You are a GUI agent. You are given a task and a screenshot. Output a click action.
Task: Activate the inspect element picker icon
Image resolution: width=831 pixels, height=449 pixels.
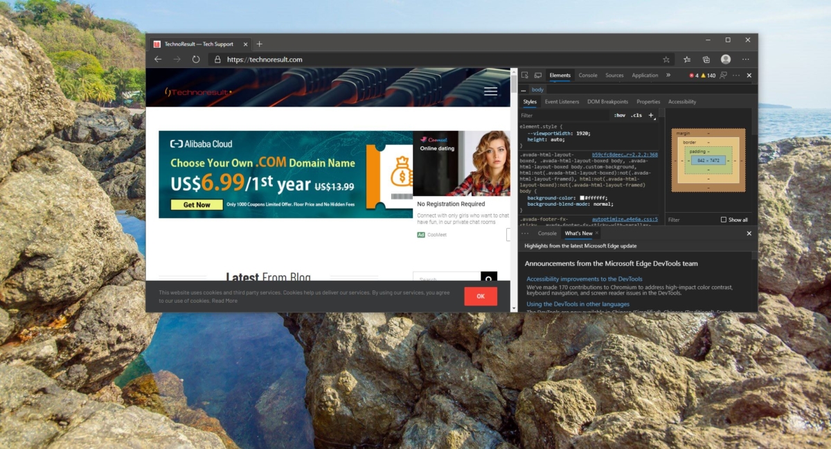coord(525,75)
